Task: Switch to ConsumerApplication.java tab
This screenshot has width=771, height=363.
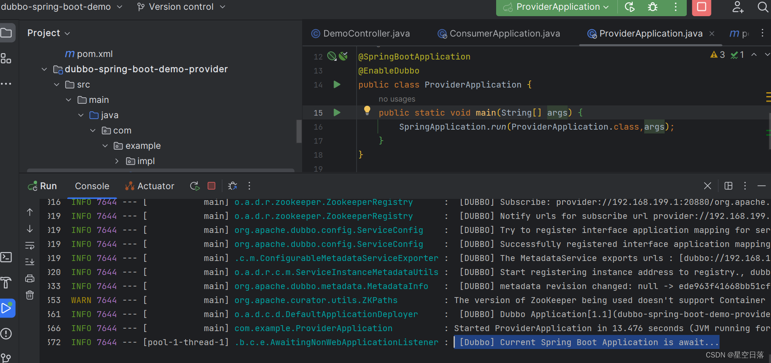Action: 499,34
